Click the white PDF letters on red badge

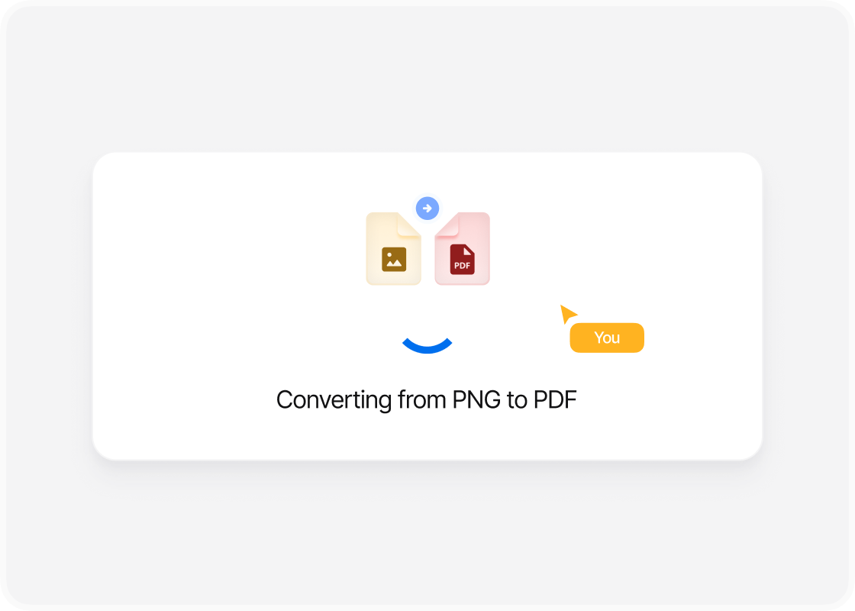(x=462, y=266)
